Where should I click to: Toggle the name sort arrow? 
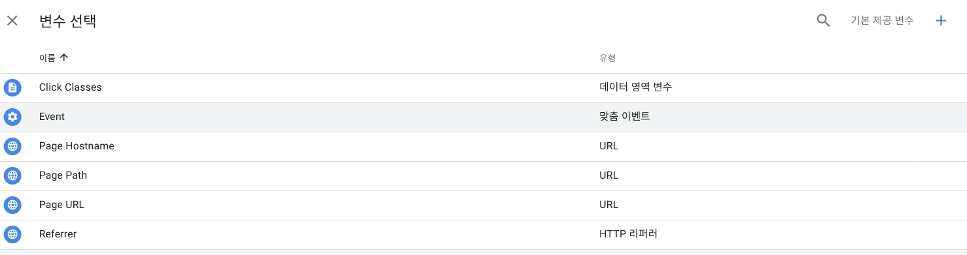point(63,57)
